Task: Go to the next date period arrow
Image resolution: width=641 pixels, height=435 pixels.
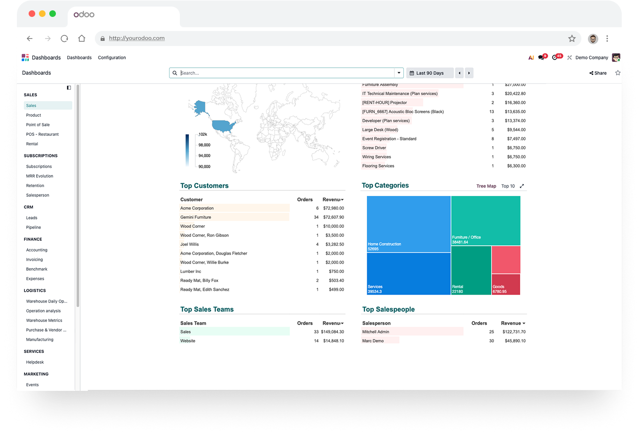Action: coord(469,73)
